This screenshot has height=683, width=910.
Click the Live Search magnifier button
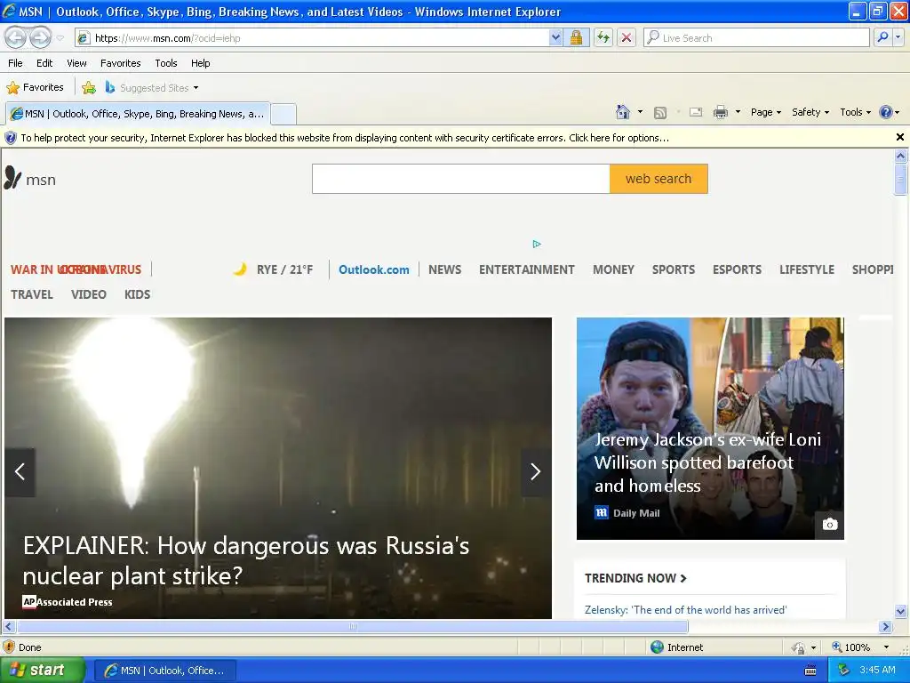point(882,37)
